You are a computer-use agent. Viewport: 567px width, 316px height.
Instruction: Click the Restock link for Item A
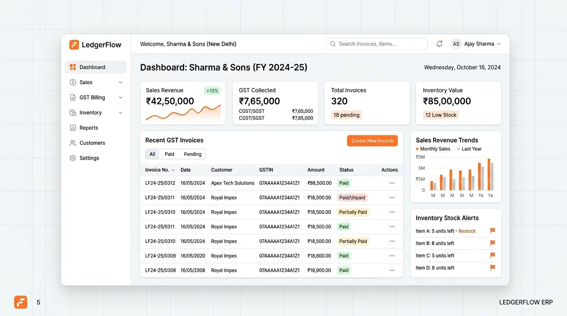click(x=467, y=231)
